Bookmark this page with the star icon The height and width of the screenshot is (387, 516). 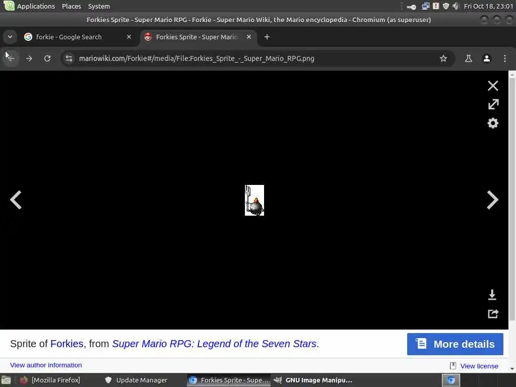coord(443,58)
